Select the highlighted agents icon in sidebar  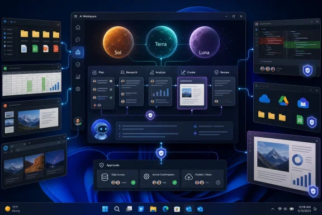[78, 52]
